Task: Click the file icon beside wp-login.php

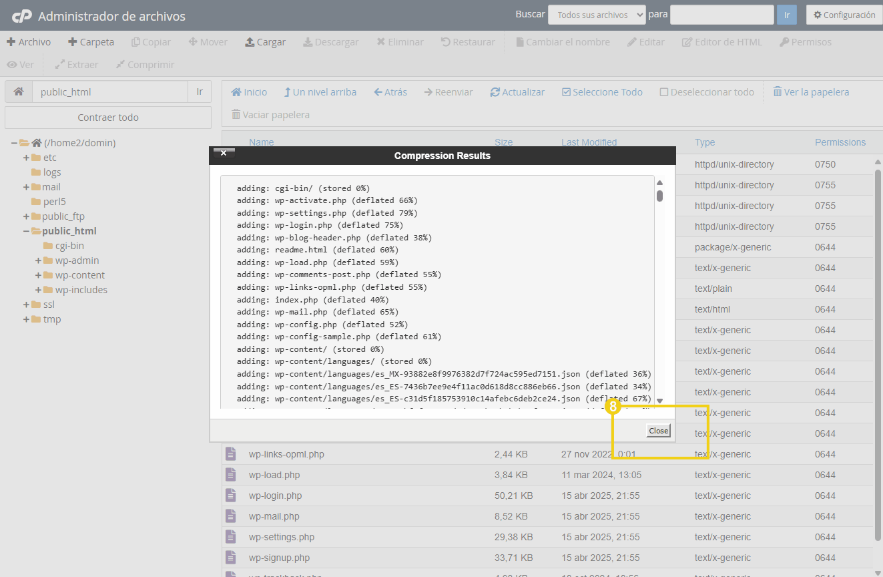Action: pyautogui.click(x=231, y=496)
